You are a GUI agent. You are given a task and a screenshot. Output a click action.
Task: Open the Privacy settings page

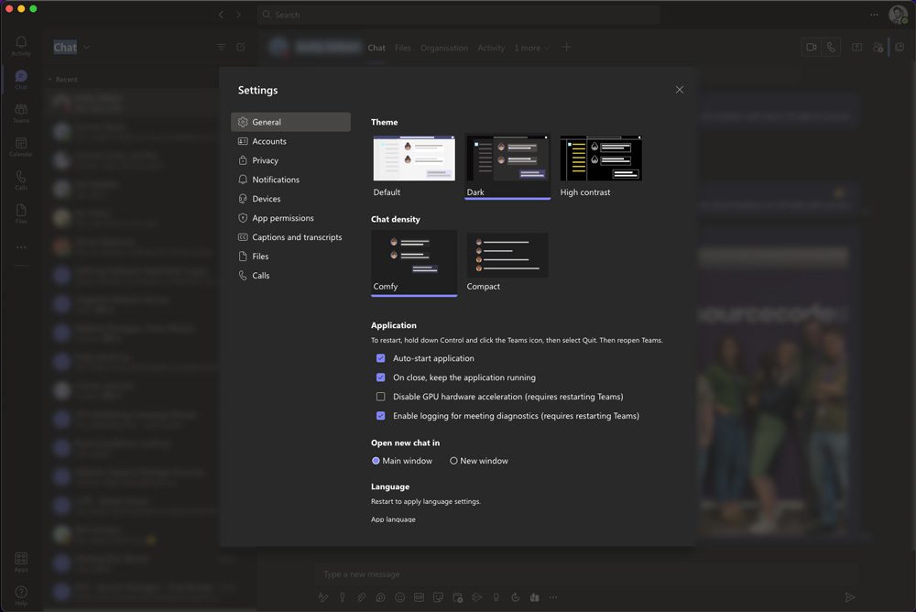pos(266,160)
